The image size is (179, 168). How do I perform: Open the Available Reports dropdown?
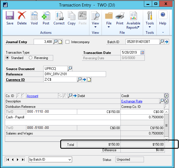tap(133, 20)
